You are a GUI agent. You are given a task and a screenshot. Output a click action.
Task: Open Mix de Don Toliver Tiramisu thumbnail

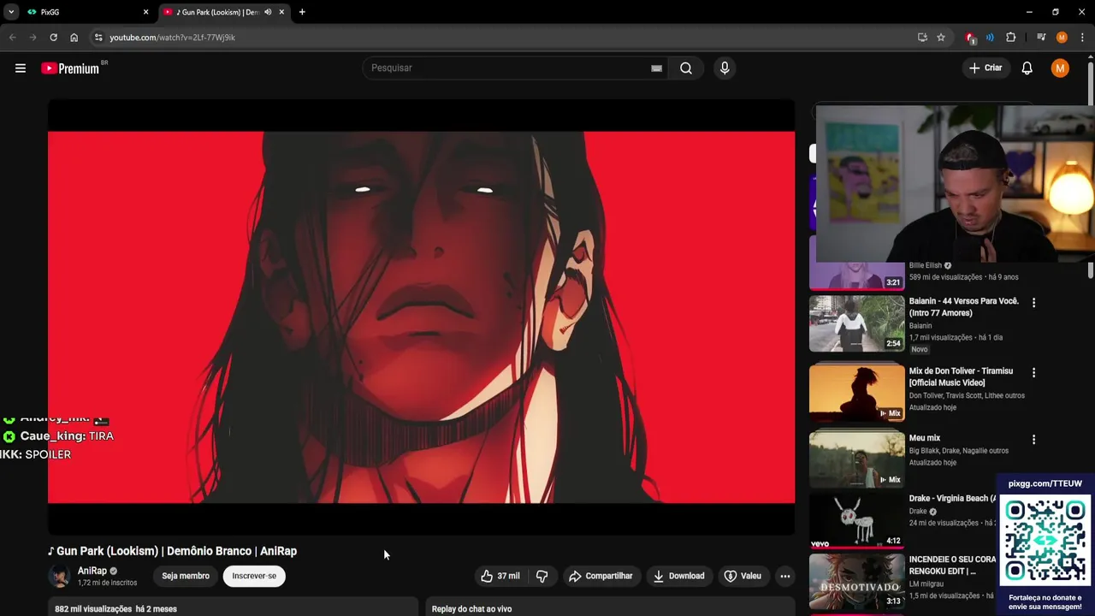pos(857,392)
